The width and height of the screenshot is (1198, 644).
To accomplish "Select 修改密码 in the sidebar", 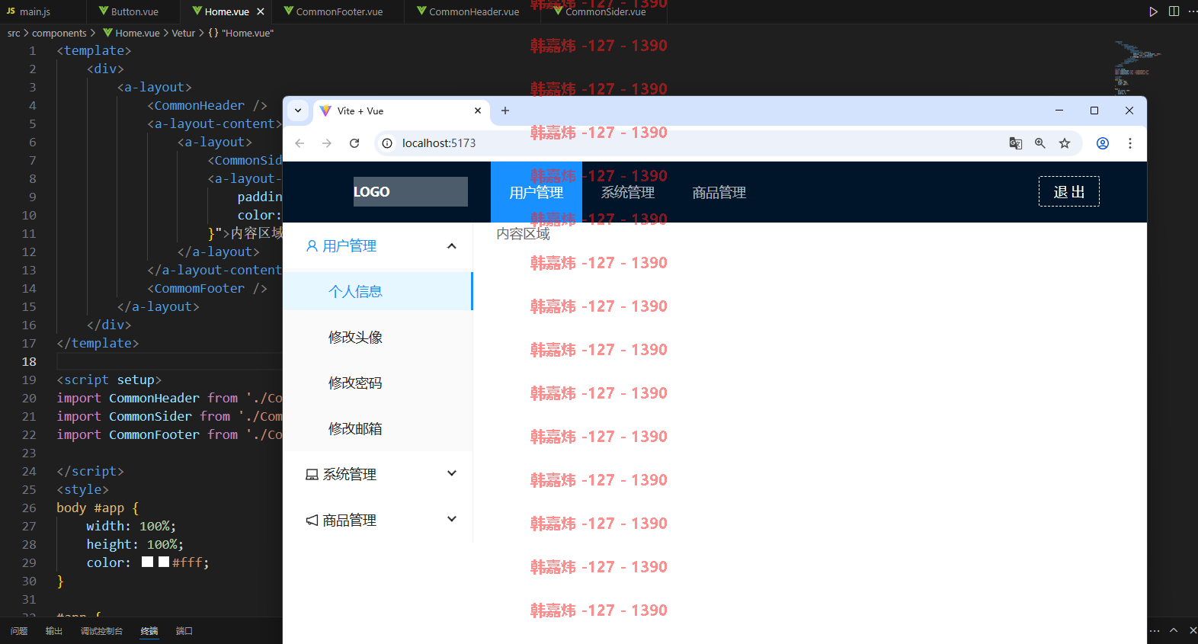I will coord(378,383).
